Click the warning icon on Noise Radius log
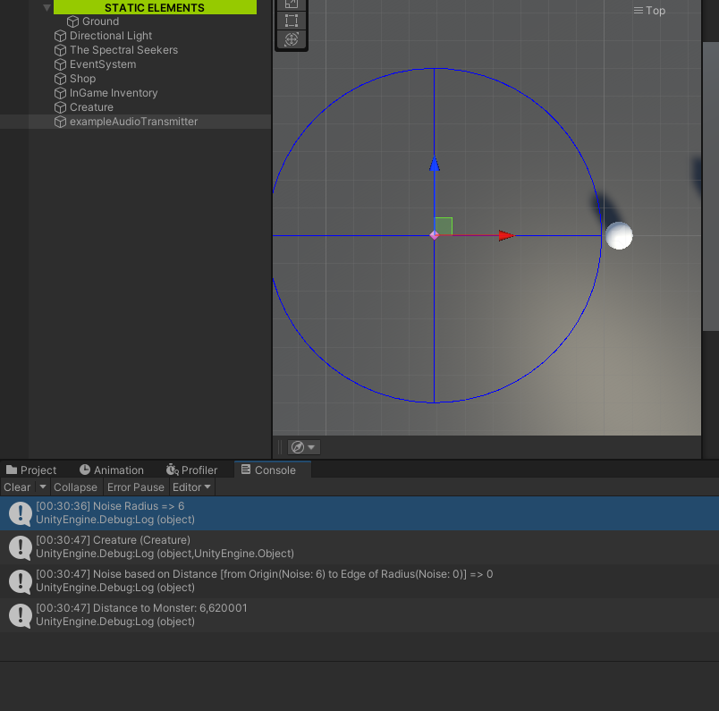This screenshot has height=711, width=719. pyautogui.click(x=20, y=512)
